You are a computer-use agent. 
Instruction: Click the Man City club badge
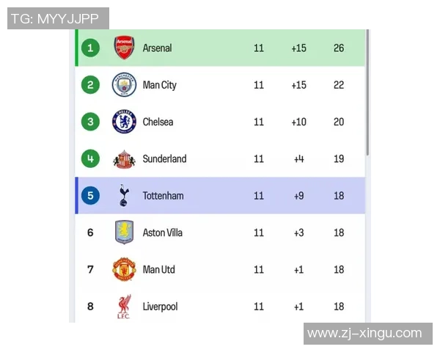[x=125, y=85]
